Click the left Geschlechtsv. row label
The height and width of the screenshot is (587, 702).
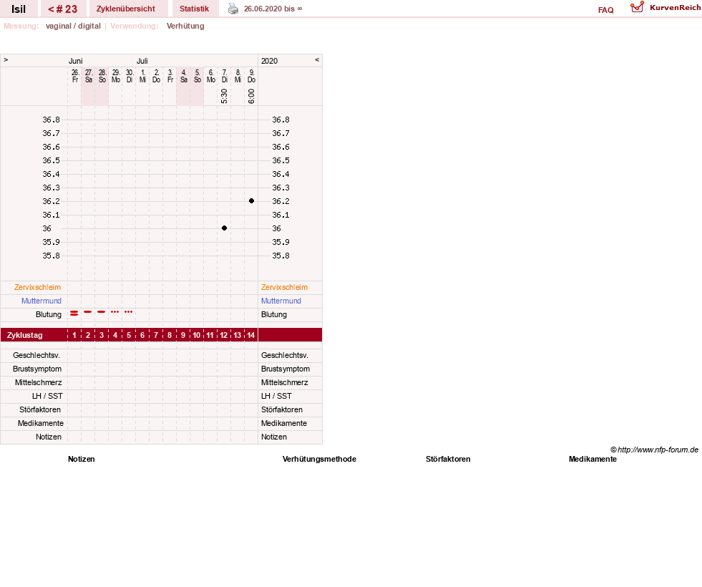36,356
